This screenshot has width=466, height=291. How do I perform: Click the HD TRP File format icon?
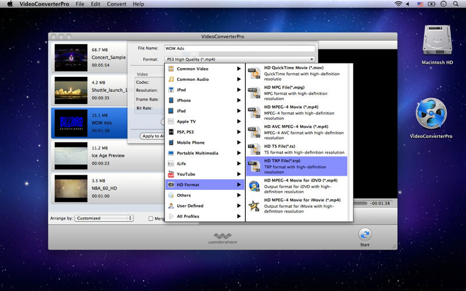coord(254,166)
